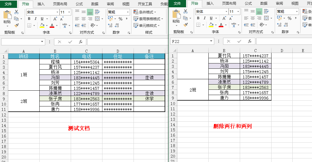Viewport: 312px width, 162px height.
Task: Open 字体 dialog launcher in right window
Action: (240, 32)
